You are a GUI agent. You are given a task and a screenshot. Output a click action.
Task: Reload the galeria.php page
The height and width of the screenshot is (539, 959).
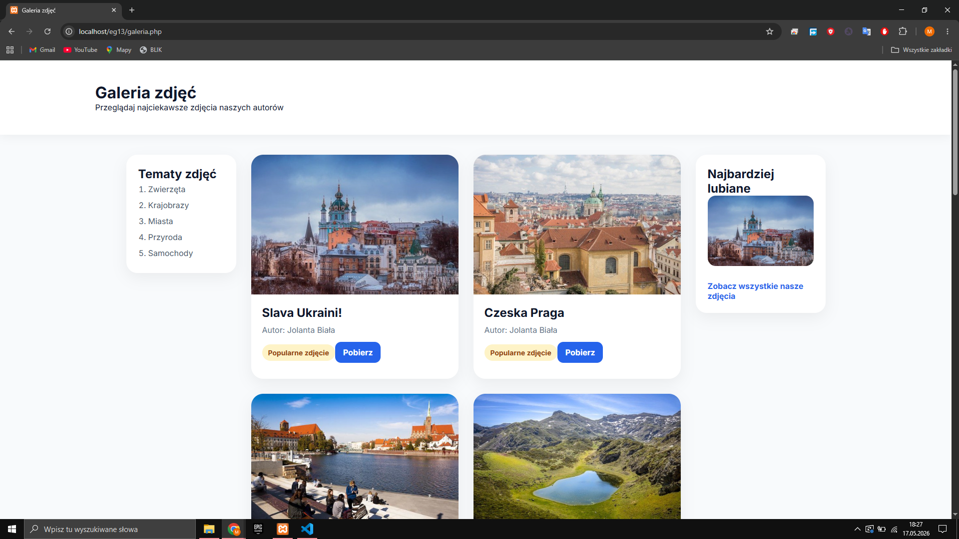[x=47, y=31]
